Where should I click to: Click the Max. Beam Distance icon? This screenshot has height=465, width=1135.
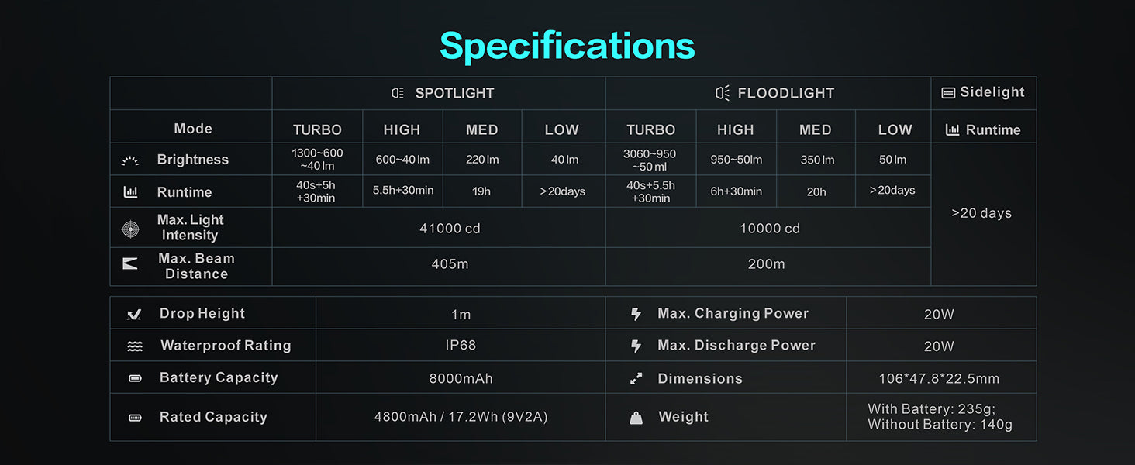(130, 264)
